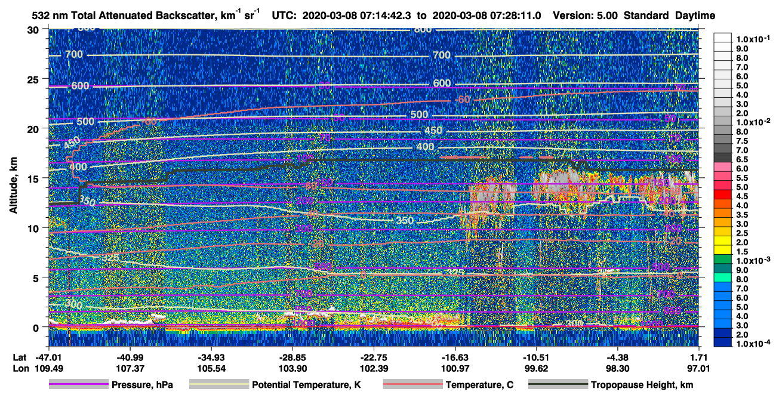Click the salmon Temperature legend line swatch
The image size is (776, 398).
[412, 385]
